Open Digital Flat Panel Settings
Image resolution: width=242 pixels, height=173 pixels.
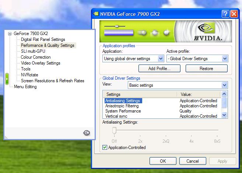43,39
